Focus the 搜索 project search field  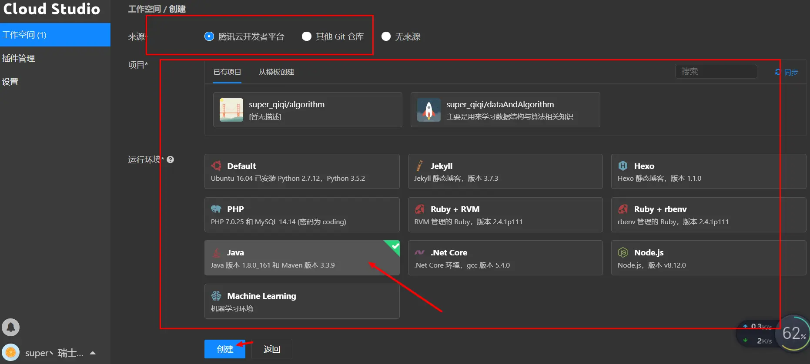tap(716, 72)
